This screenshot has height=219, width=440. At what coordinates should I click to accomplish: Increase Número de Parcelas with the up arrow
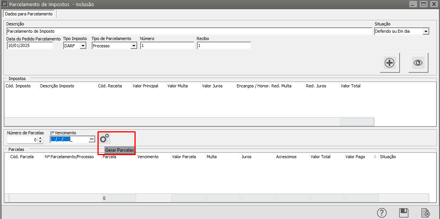point(40,138)
